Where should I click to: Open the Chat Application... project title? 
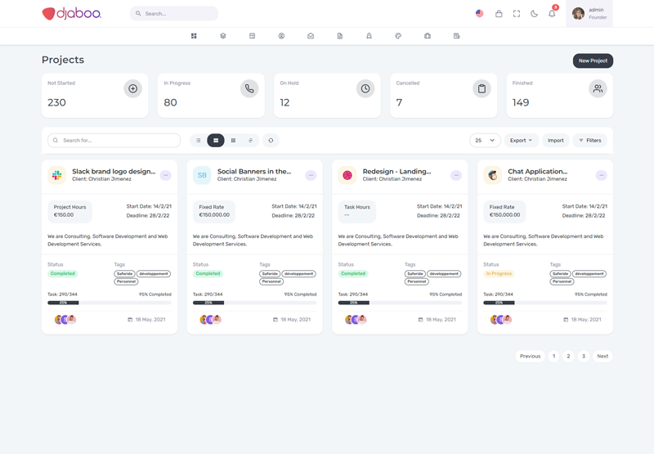(x=538, y=172)
